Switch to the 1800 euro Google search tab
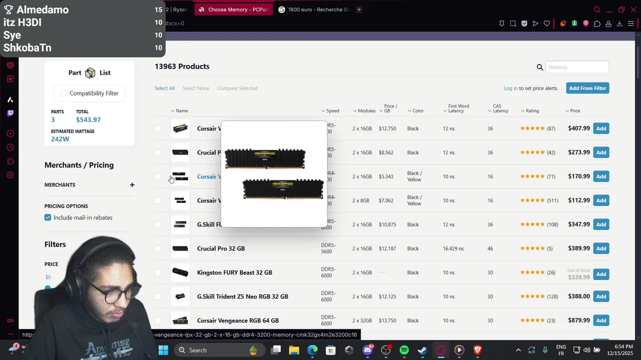Screen dimensions: 641x360 click(314, 9)
